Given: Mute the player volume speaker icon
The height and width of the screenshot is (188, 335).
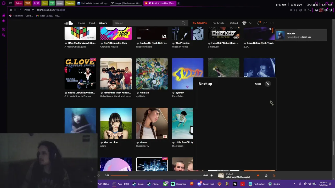Looking at the screenshot, I should [x=211, y=175].
